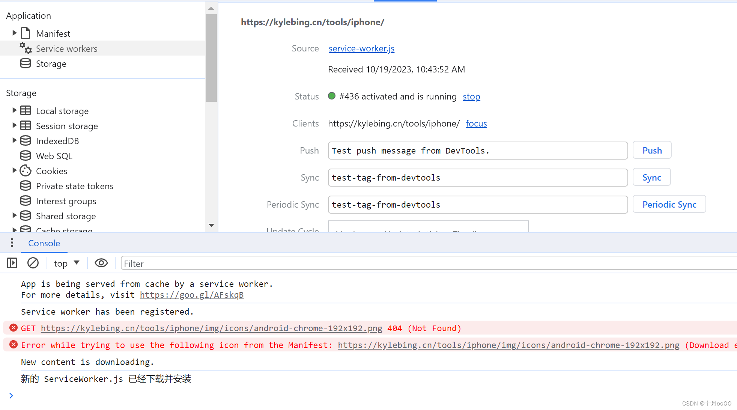
Task: Toggle the console sidebar panel icon
Action: [12, 263]
